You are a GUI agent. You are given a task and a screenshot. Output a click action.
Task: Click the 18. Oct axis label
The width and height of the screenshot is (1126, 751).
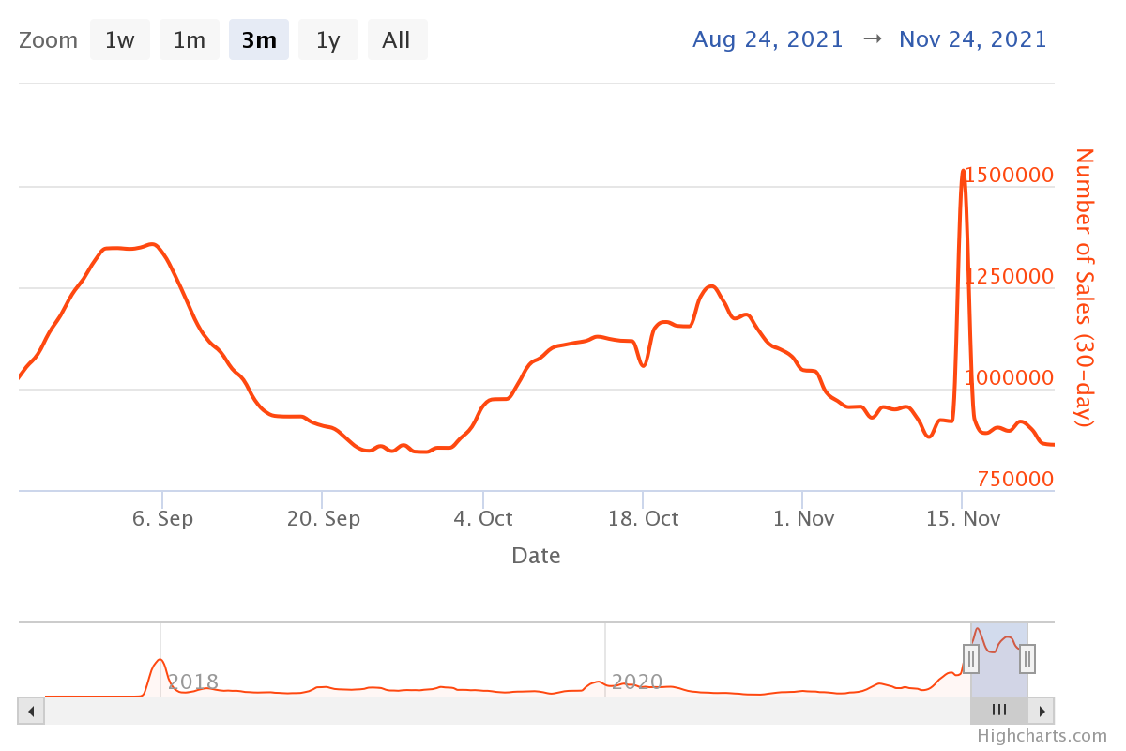click(643, 519)
